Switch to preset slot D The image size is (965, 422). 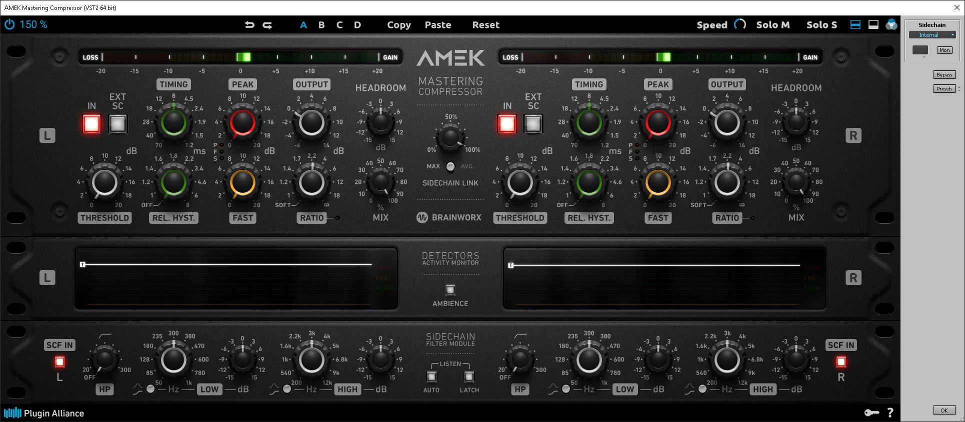[357, 25]
